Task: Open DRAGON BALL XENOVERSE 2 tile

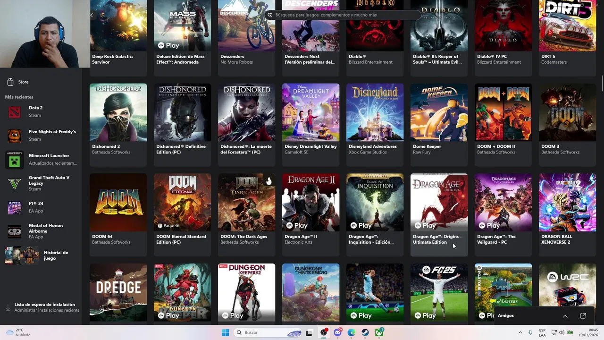Action: 568,215
